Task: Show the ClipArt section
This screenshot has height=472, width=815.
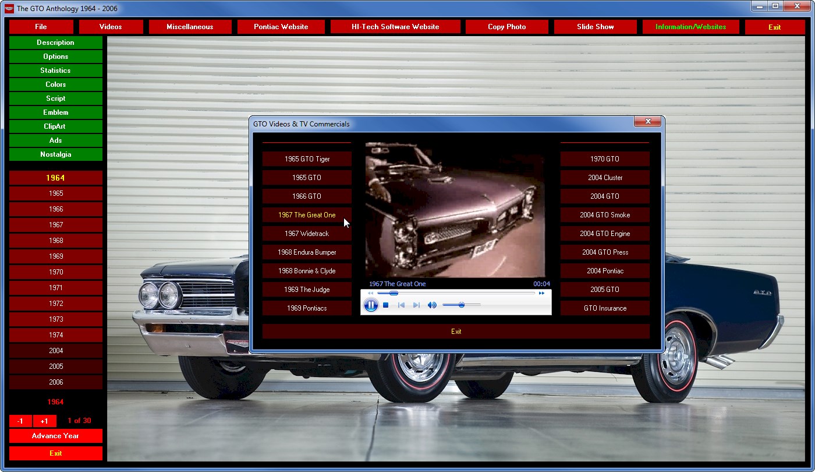Action: point(56,126)
